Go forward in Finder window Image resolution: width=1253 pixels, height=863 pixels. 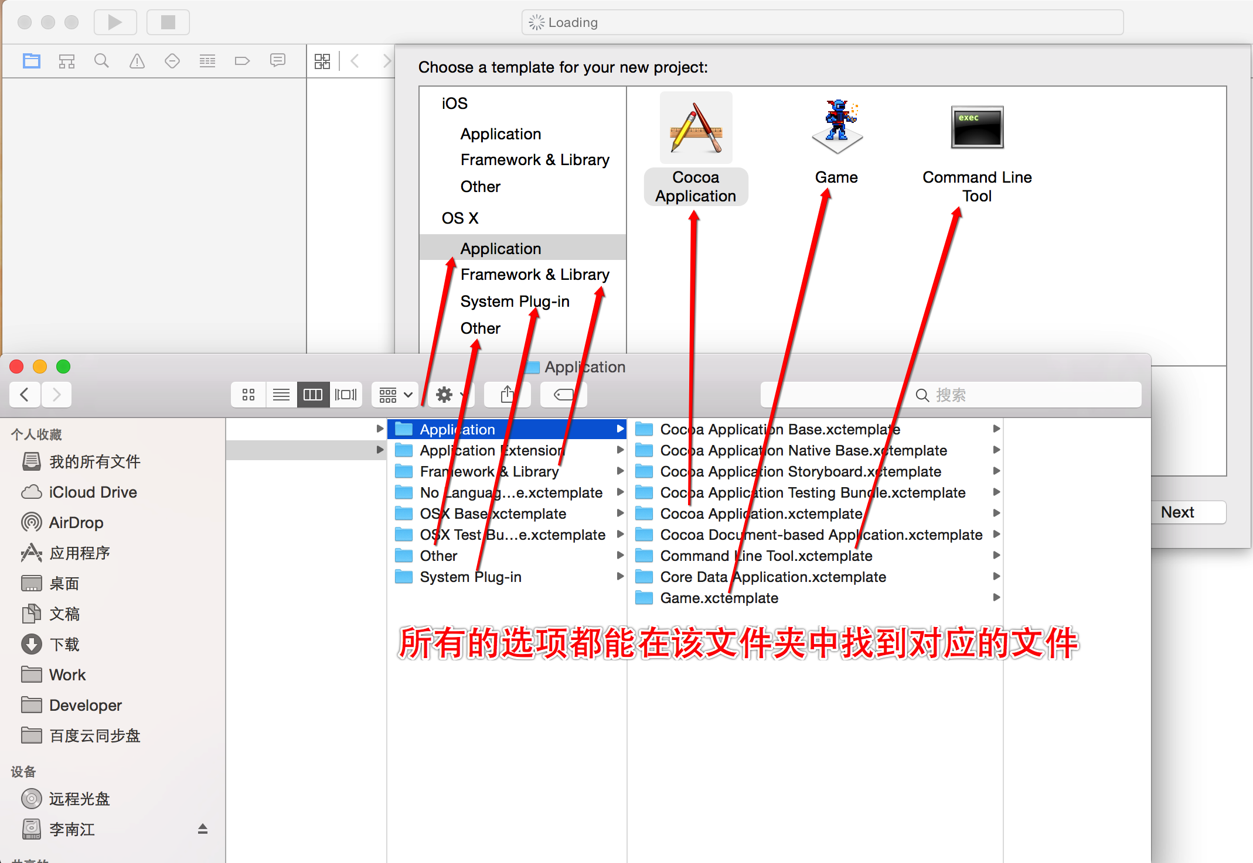[56, 395]
